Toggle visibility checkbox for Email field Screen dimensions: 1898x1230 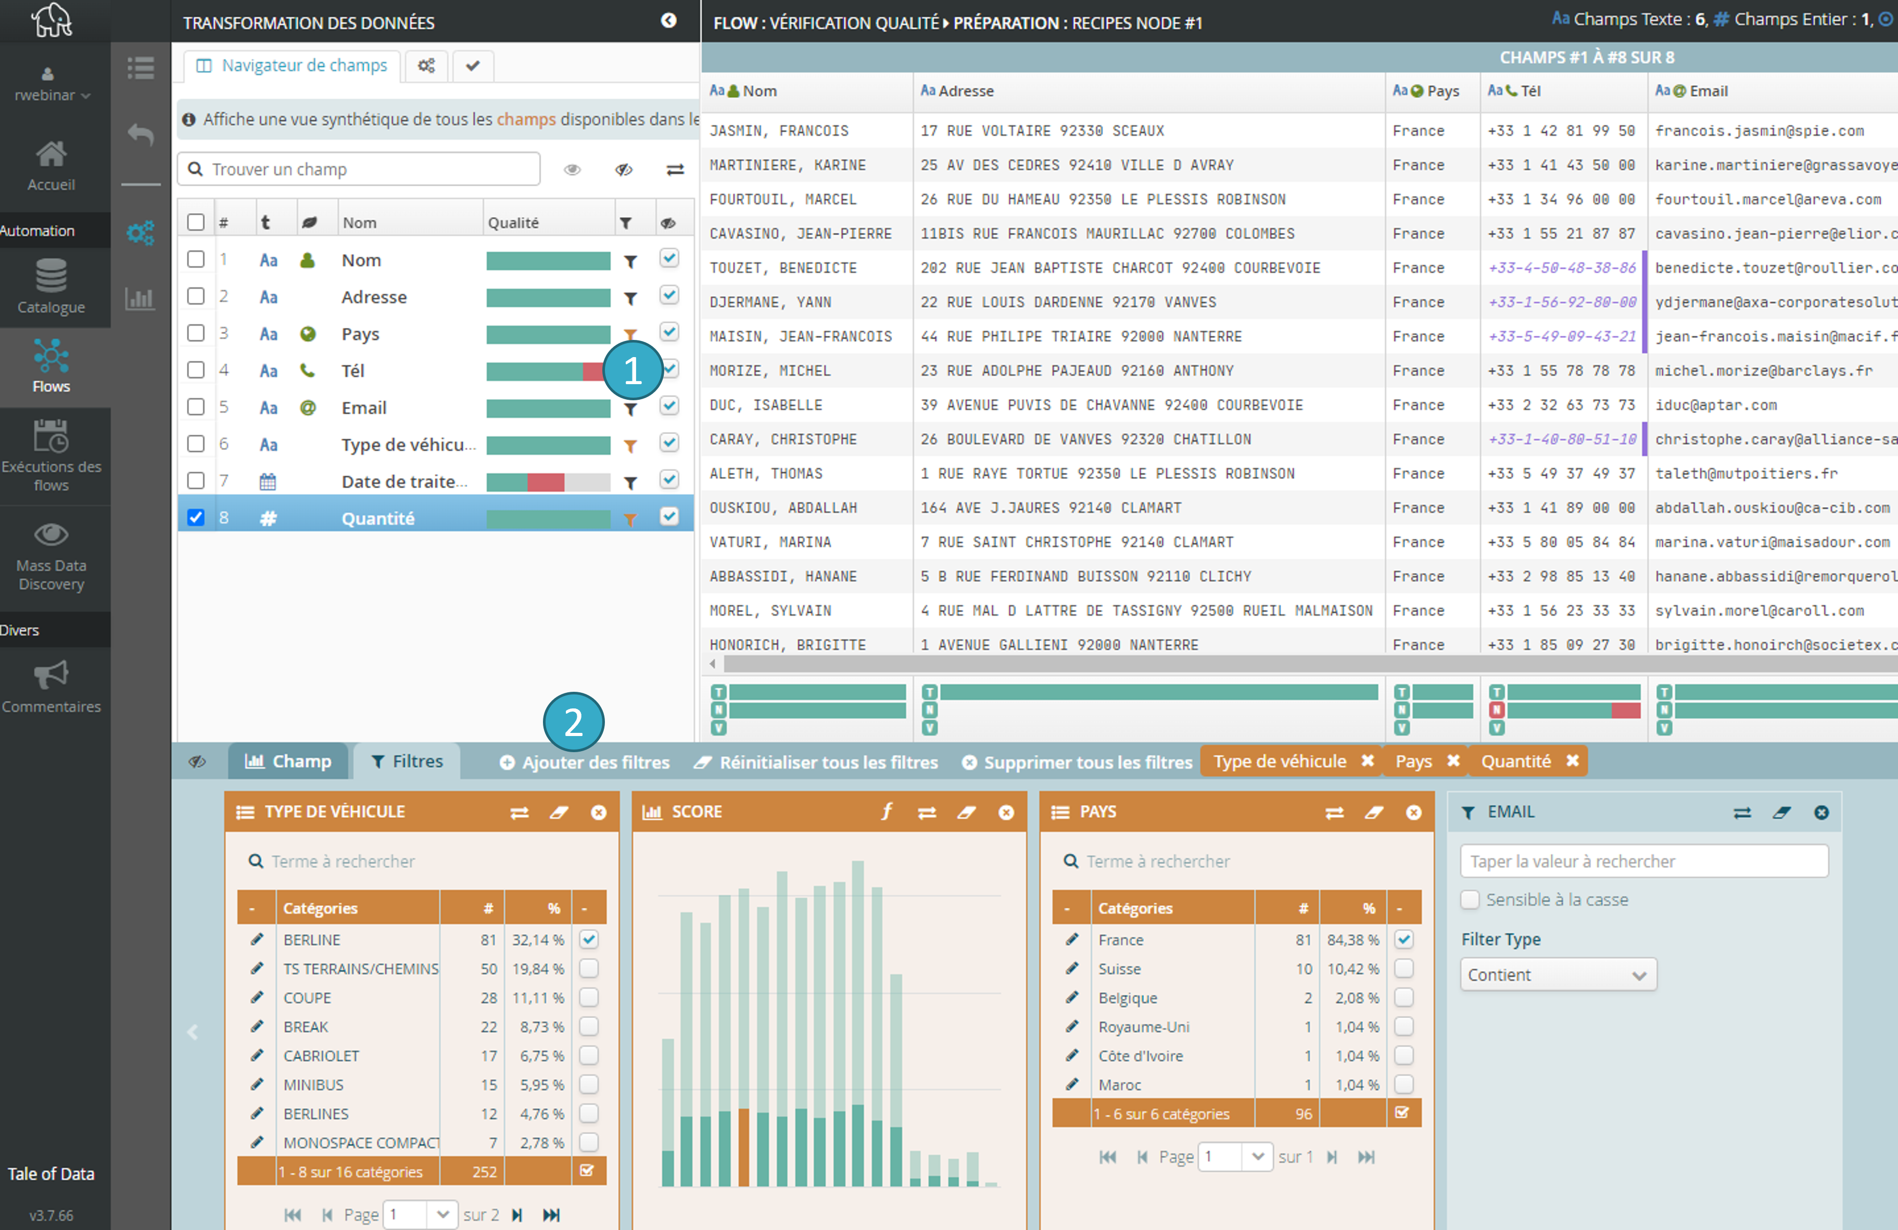tap(669, 405)
